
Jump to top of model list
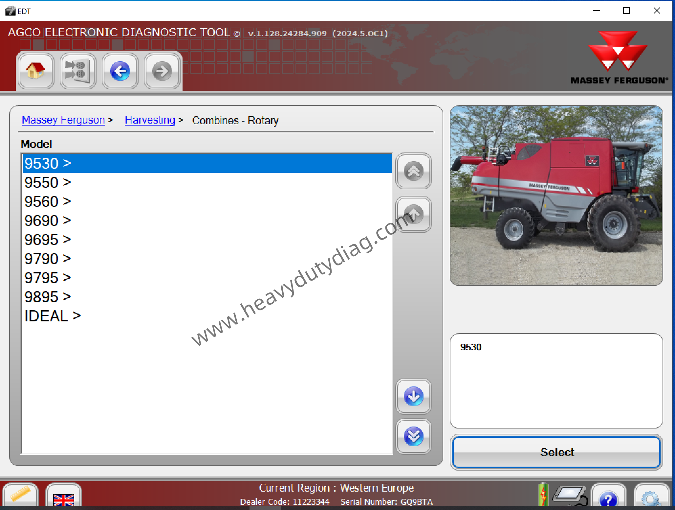click(x=413, y=171)
